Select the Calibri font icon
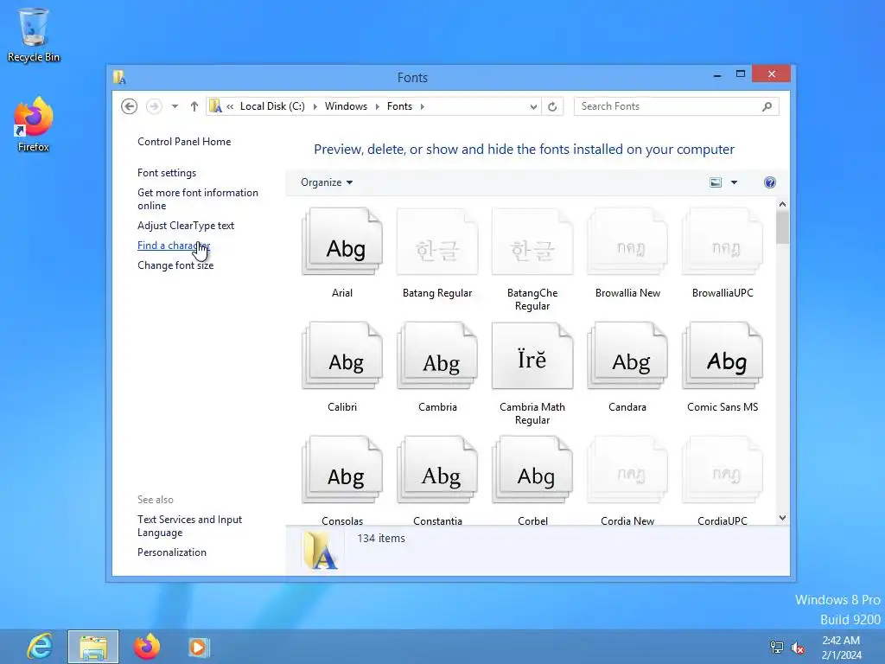The width and height of the screenshot is (885, 664). [x=342, y=355]
